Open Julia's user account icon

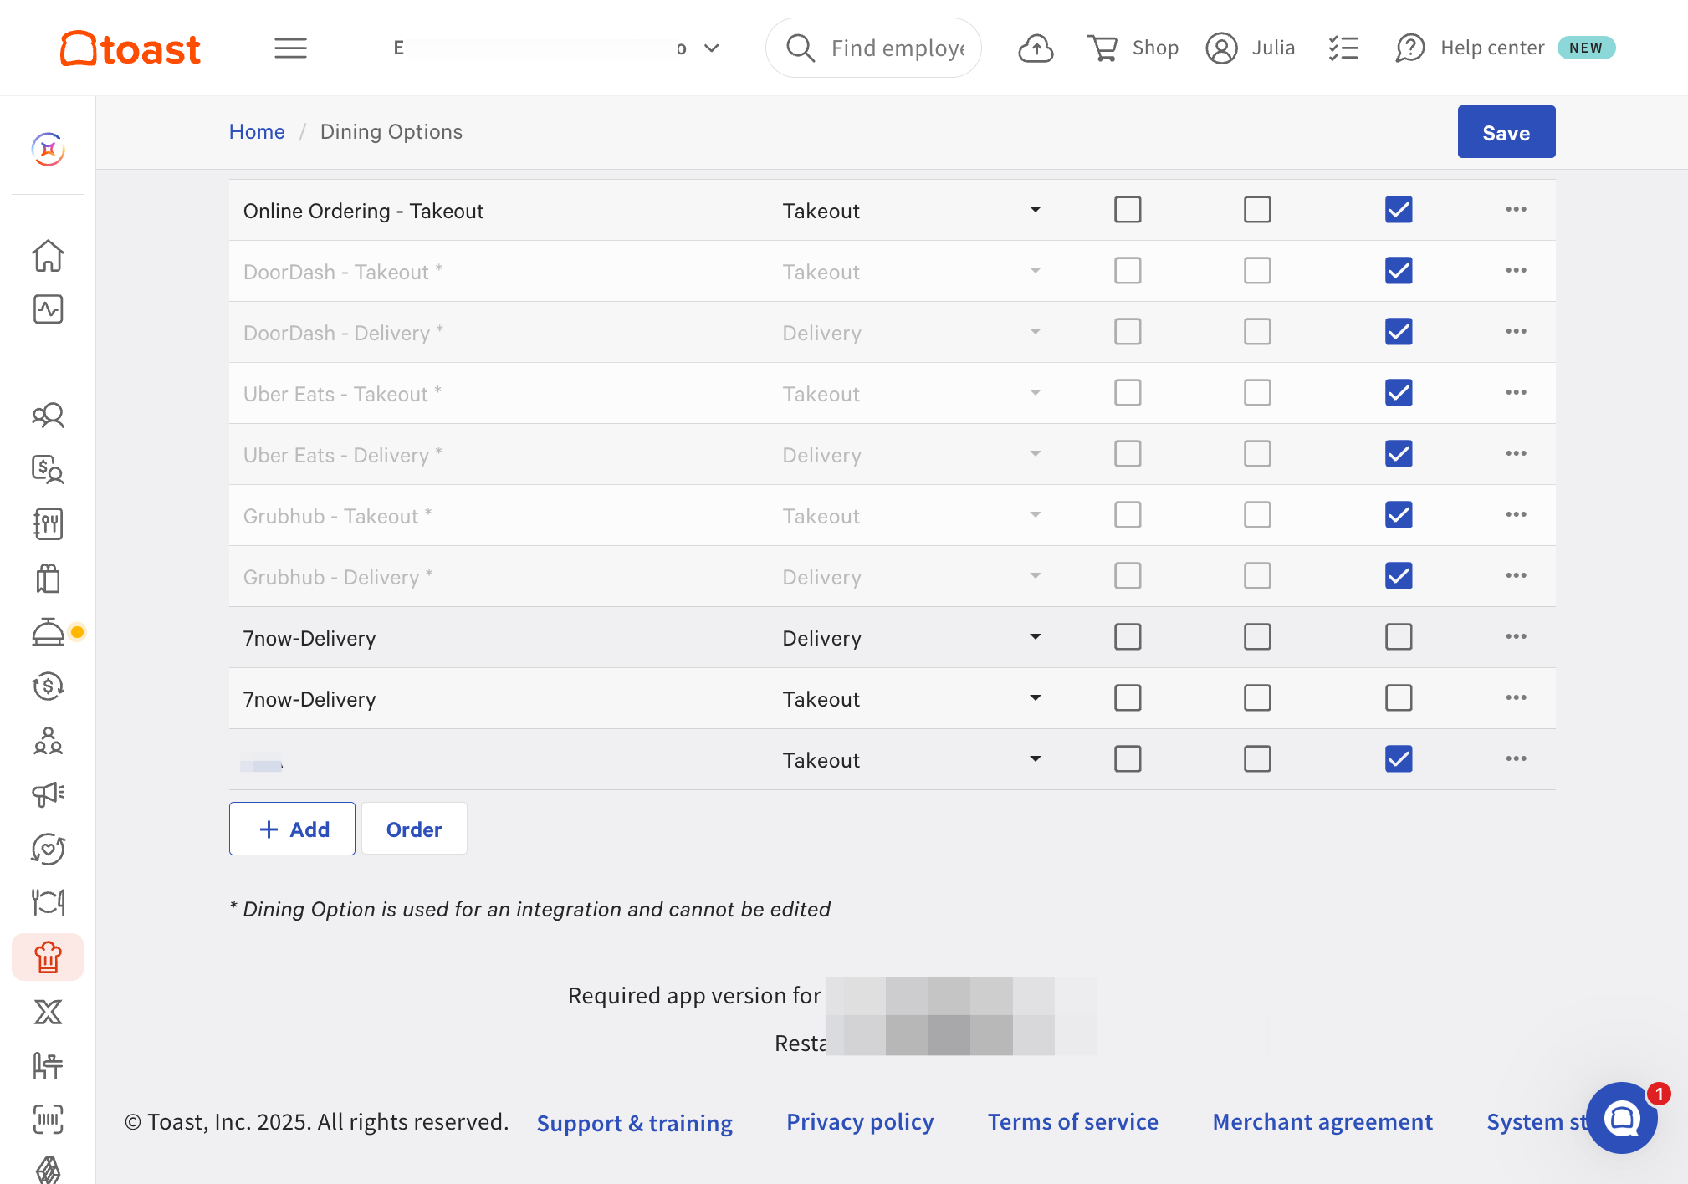click(1221, 48)
